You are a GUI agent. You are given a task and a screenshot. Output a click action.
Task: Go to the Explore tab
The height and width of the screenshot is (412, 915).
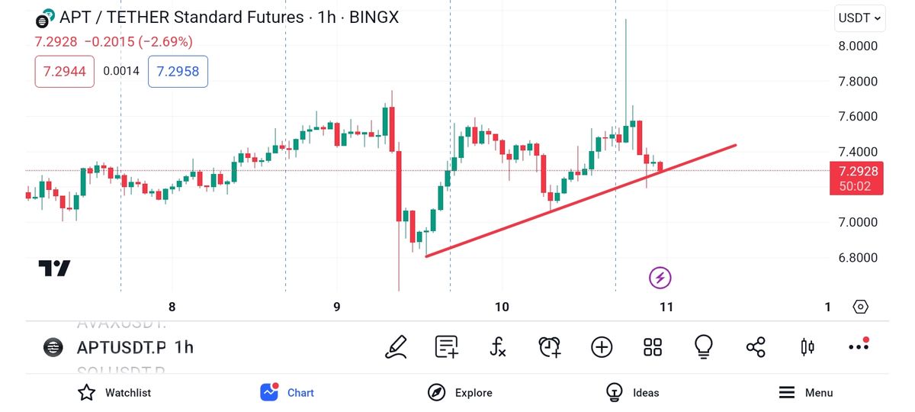[x=460, y=393]
